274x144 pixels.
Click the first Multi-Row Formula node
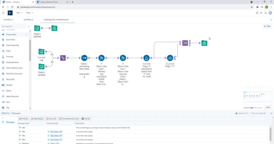click(x=101, y=58)
